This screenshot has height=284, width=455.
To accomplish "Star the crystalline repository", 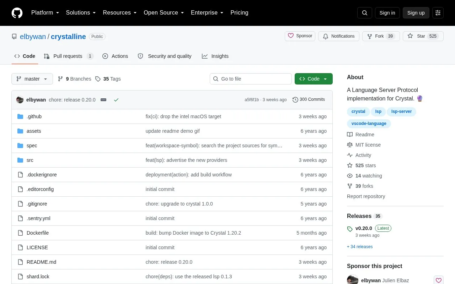I will (x=423, y=36).
